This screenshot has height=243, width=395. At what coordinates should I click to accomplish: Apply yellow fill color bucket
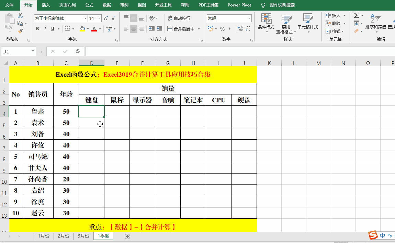(x=82, y=29)
